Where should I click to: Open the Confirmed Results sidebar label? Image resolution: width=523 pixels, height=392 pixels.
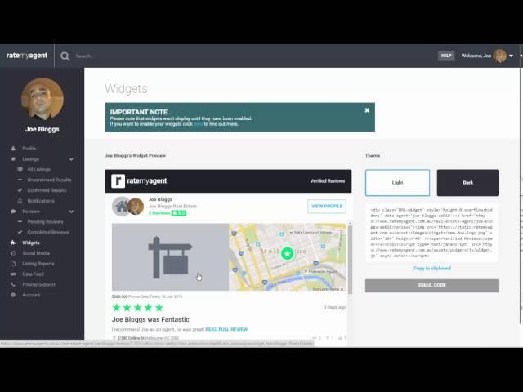point(47,190)
